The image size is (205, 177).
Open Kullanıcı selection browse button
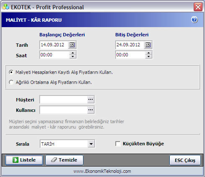tap(91, 110)
